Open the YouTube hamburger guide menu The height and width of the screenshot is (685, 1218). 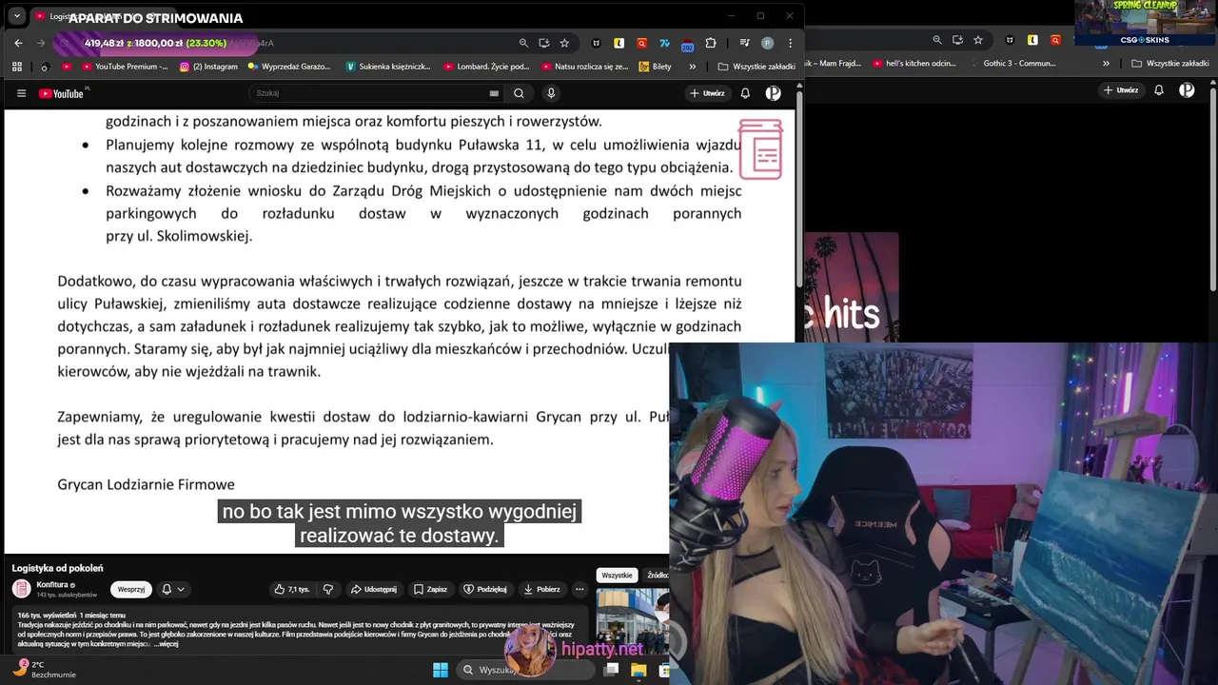21,93
